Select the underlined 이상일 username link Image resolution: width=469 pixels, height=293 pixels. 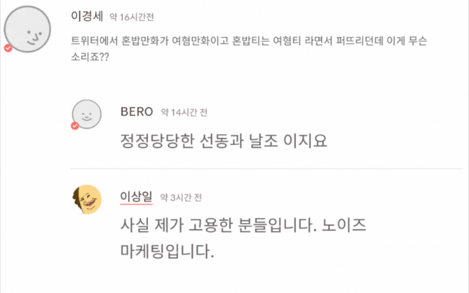coord(136,196)
